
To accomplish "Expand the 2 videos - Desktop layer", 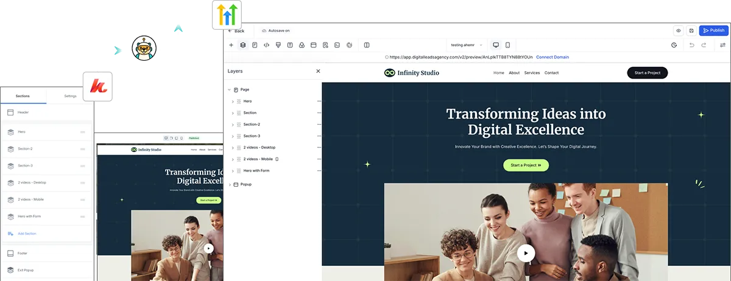I will [233, 147].
